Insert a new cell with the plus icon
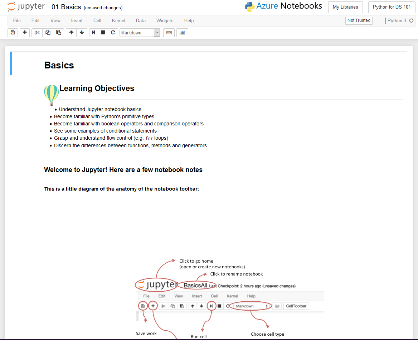This screenshot has height=340, width=418. click(25, 33)
